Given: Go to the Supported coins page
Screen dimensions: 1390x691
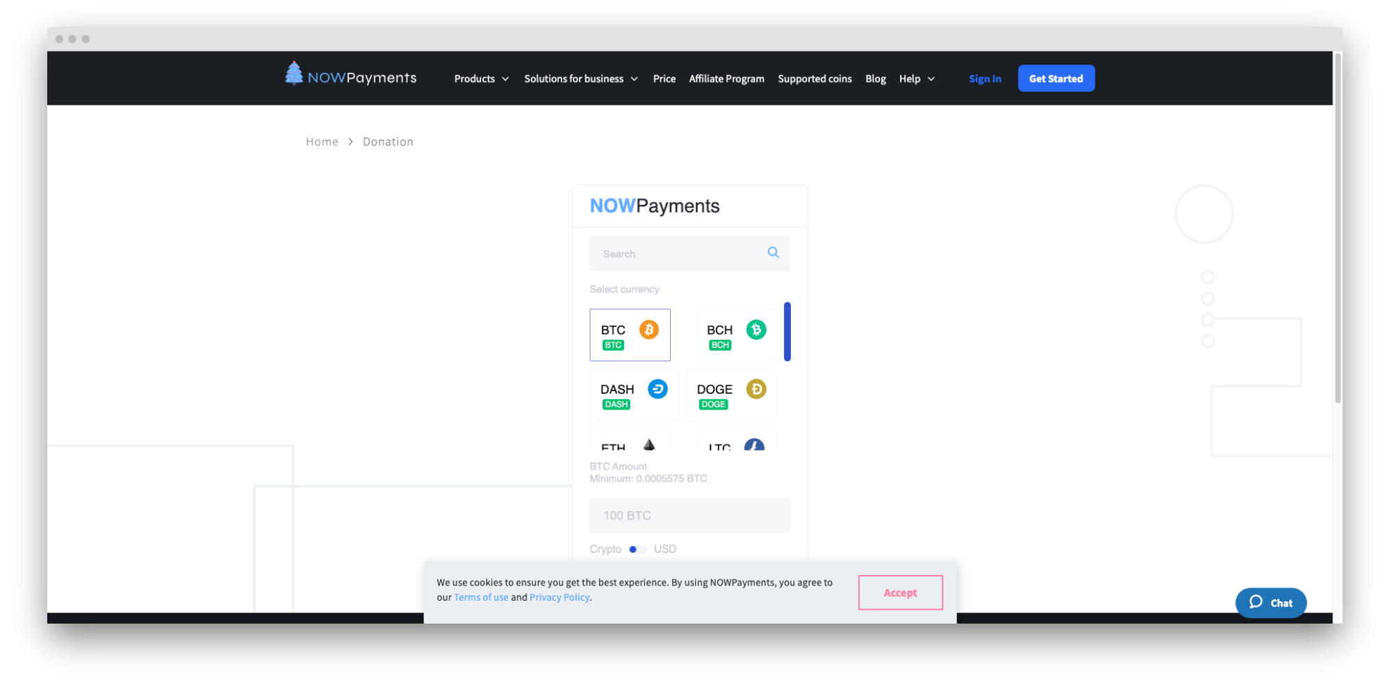Looking at the screenshot, I should 815,78.
